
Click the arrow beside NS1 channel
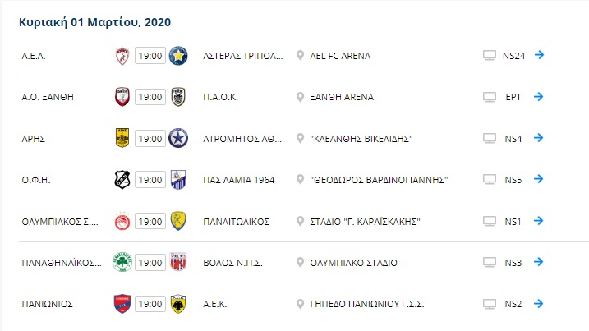pyautogui.click(x=539, y=221)
